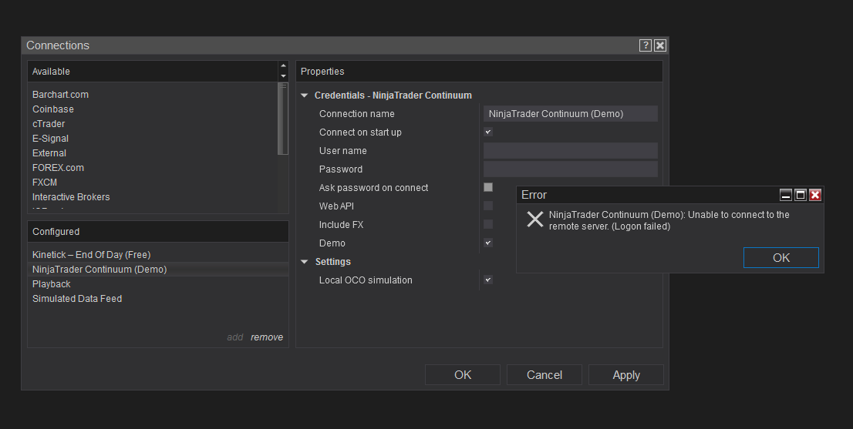The width and height of the screenshot is (853, 429).
Task: Select Simulated Data Feed connection
Action: tap(77, 299)
